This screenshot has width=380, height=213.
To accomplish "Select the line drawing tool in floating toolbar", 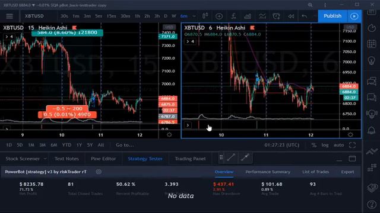I will tap(231, 157).
